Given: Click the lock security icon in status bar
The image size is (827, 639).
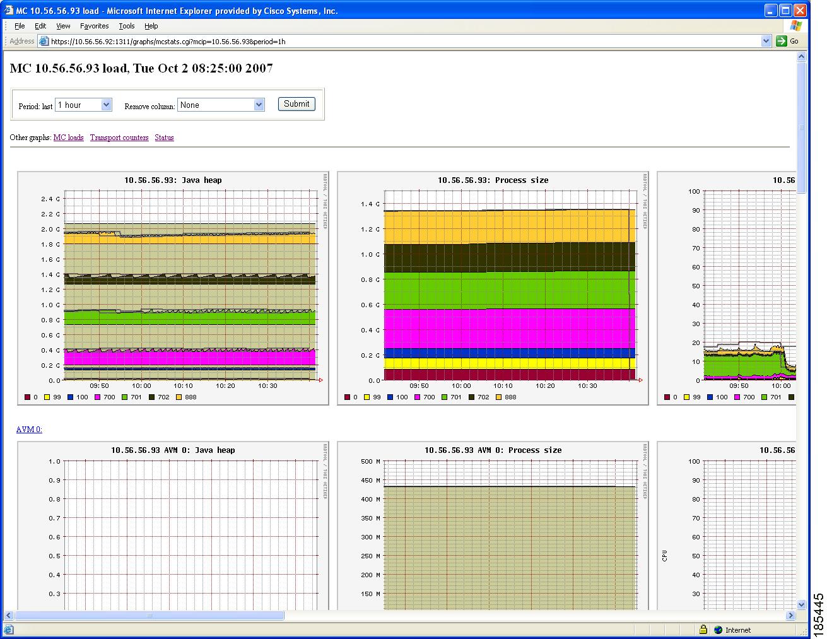Looking at the screenshot, I should pos(703,630).
